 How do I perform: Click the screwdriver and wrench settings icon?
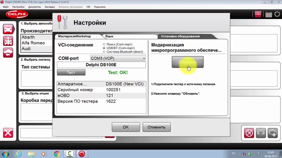[63, 22]
